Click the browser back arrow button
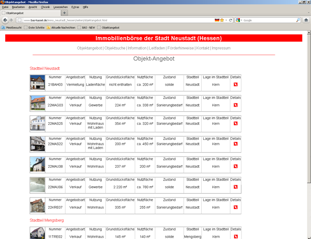 [x=5, y=20]
